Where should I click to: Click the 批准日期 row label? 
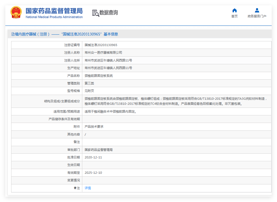(73, 157)
